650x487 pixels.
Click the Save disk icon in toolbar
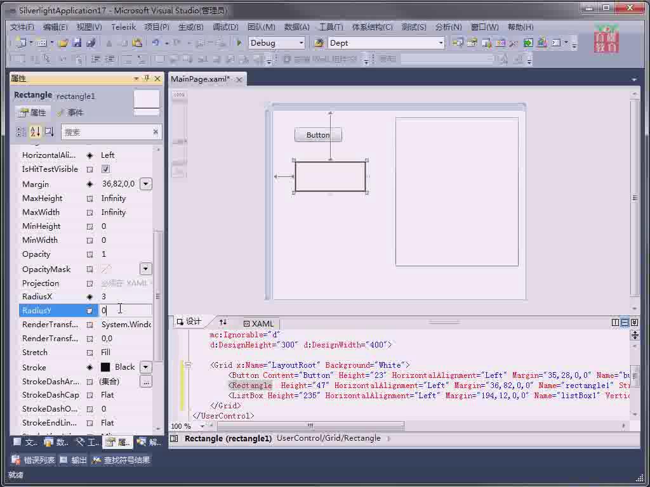click(77, 42)
